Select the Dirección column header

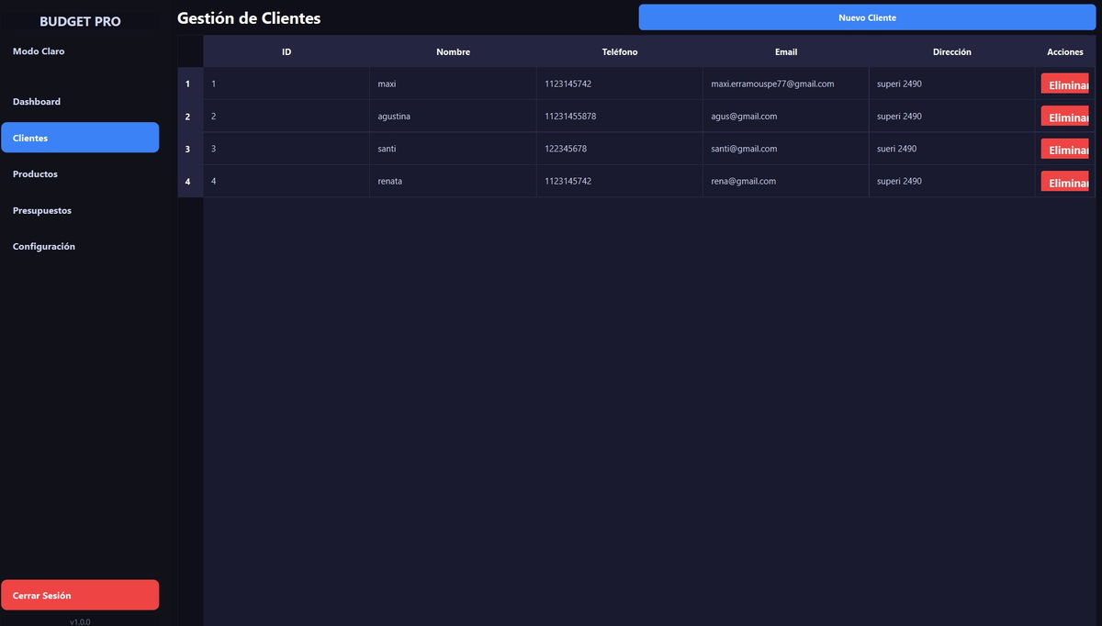coord(951,52)
